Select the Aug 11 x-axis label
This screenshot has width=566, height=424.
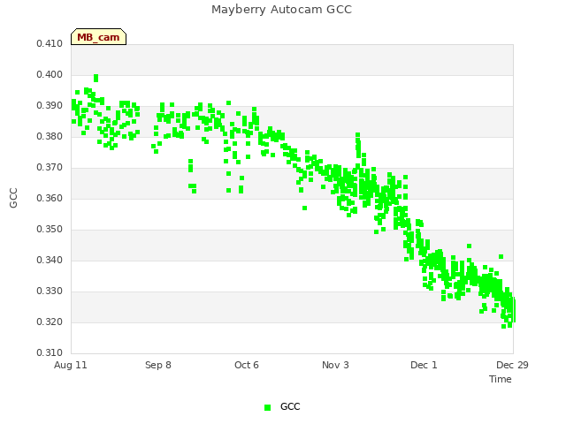point(71,365)
